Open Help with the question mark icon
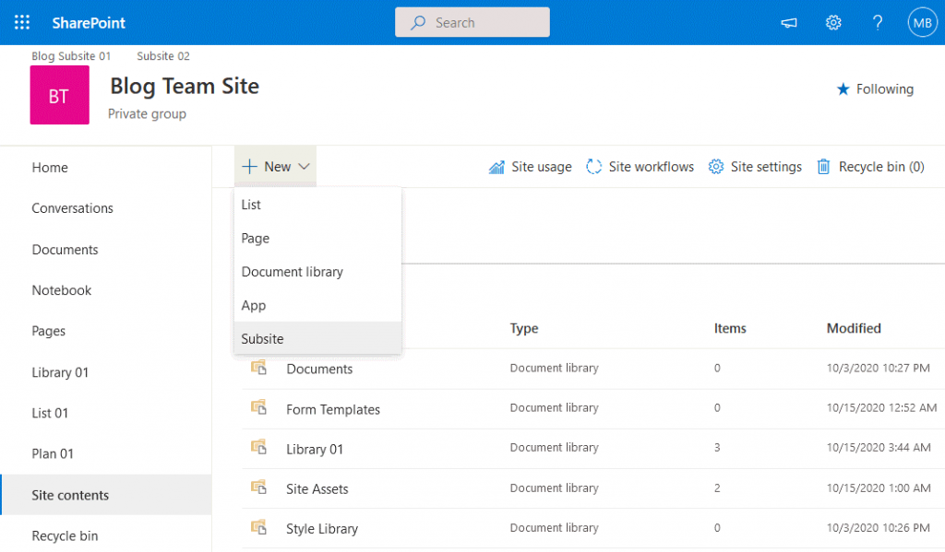 (878, 22)
